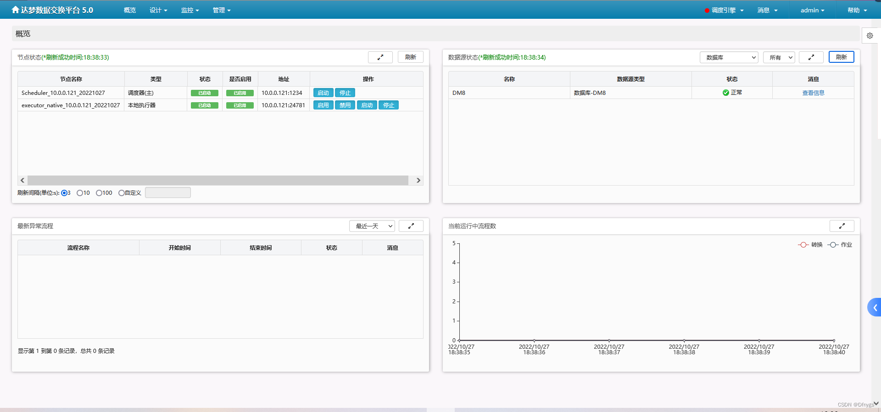Open the 最近一天 time range dropdown
The width and height of the screenshot is (881, 412).
(372, 226)
